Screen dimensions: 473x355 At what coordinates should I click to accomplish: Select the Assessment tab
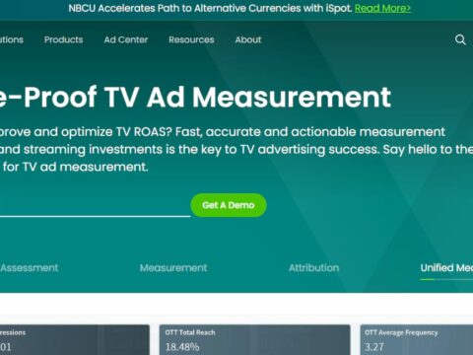tap(30, 268)
